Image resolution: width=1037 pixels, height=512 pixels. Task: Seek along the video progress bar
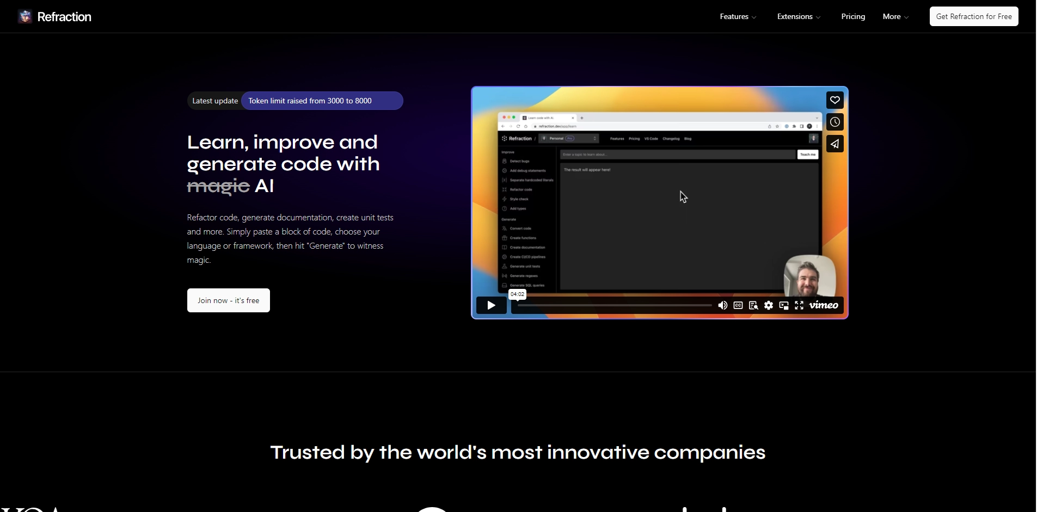click(x=615, y=305)
